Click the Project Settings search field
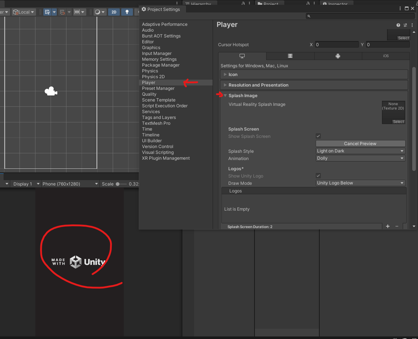Image resolution: width=418 pixels, height=339 pixels. [x=360, y=16]
